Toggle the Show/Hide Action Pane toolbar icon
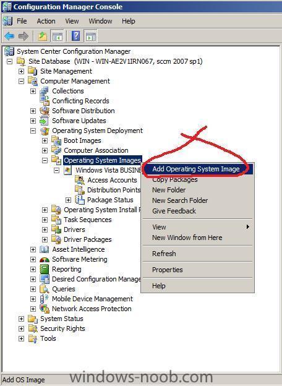 (90, 36)
